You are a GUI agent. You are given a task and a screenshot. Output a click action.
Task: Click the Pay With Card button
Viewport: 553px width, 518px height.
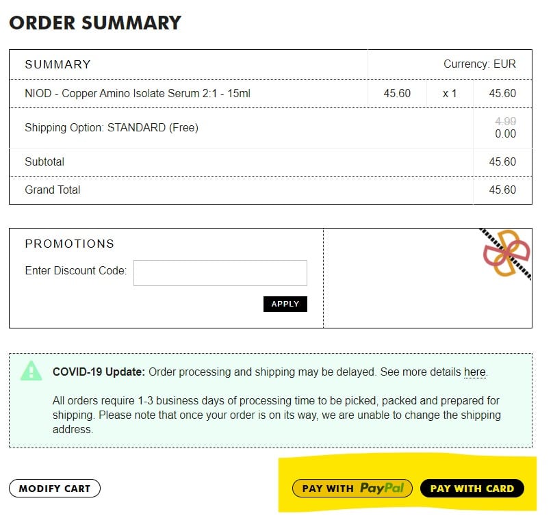click(472, 488)
